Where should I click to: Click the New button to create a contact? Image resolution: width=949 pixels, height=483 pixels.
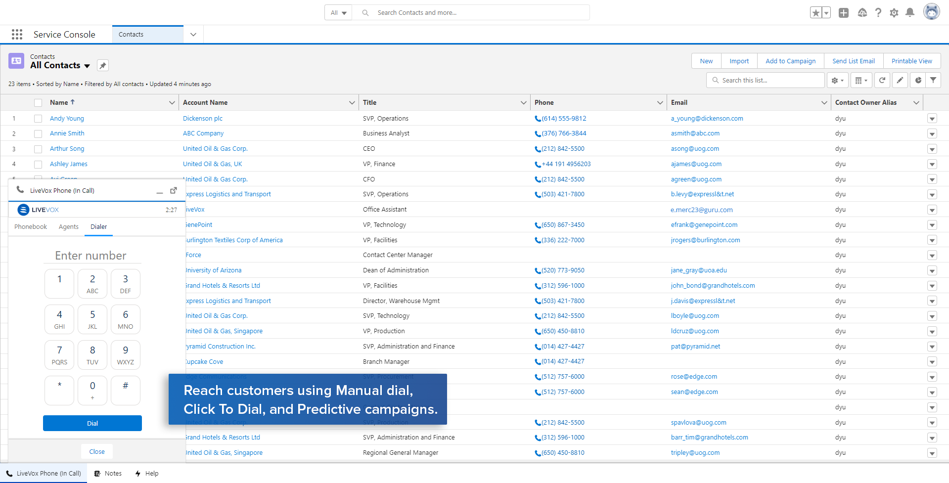click(706, 61)
